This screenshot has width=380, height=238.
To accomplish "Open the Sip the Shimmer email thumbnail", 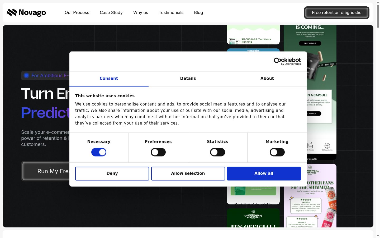I will coord(310,196).
